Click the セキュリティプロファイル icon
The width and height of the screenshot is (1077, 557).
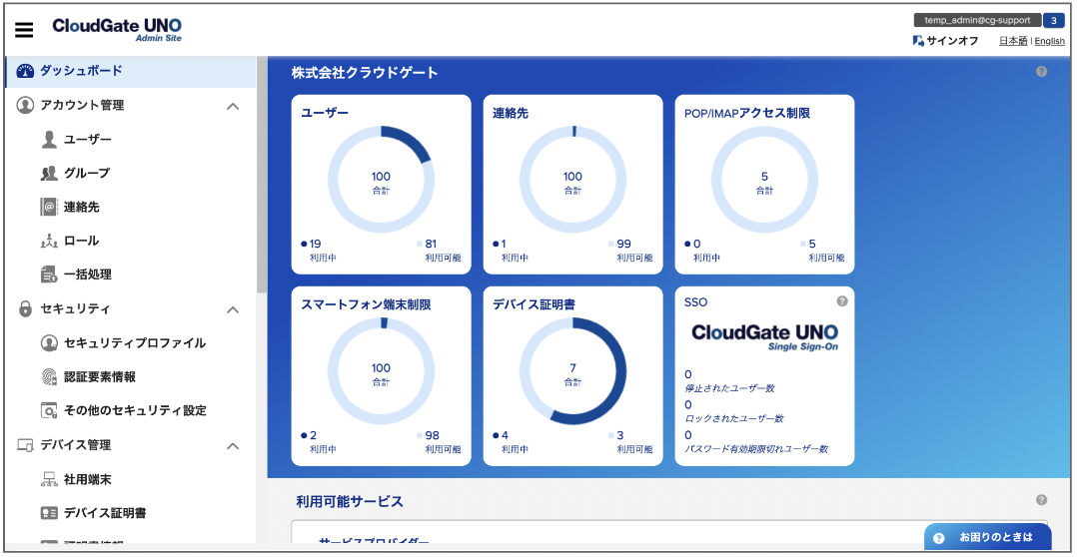pos(48,343)
